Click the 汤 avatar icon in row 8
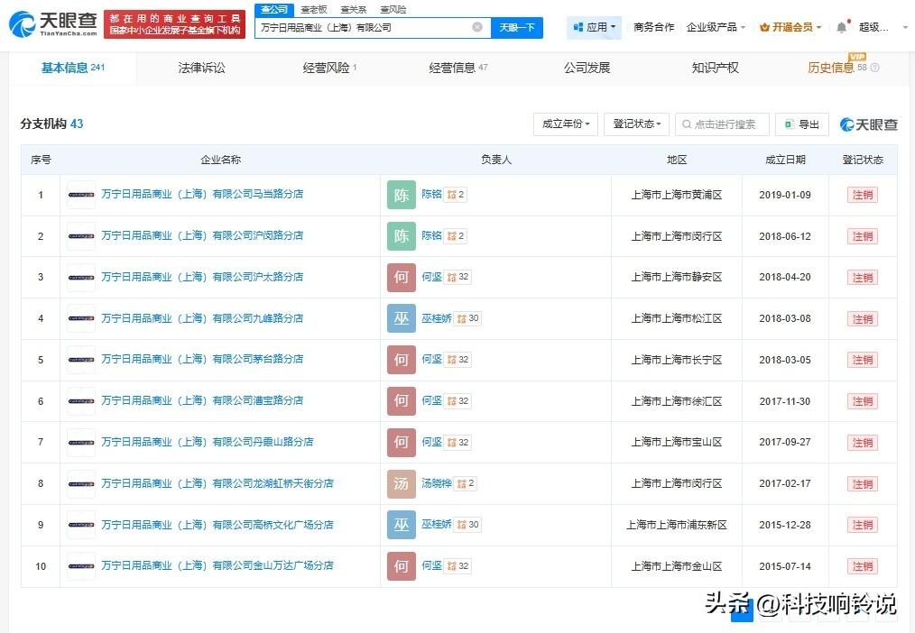 (401, 483)
